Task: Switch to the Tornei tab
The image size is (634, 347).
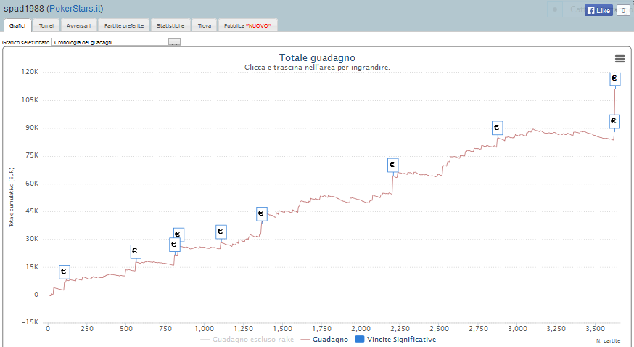Action: 46,25
